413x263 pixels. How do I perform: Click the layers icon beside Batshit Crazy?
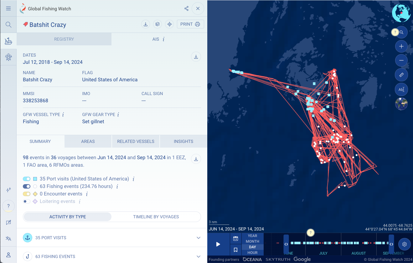pos(157,24)
